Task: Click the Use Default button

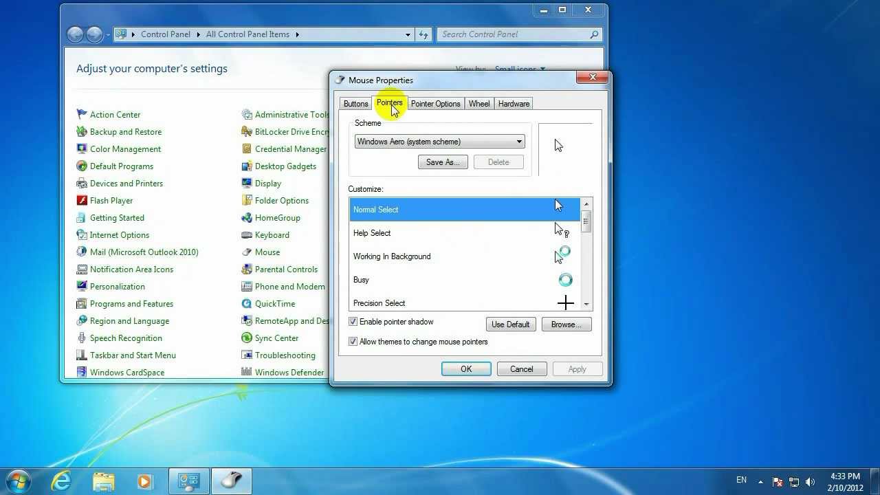Action: (x=511, y=324)
